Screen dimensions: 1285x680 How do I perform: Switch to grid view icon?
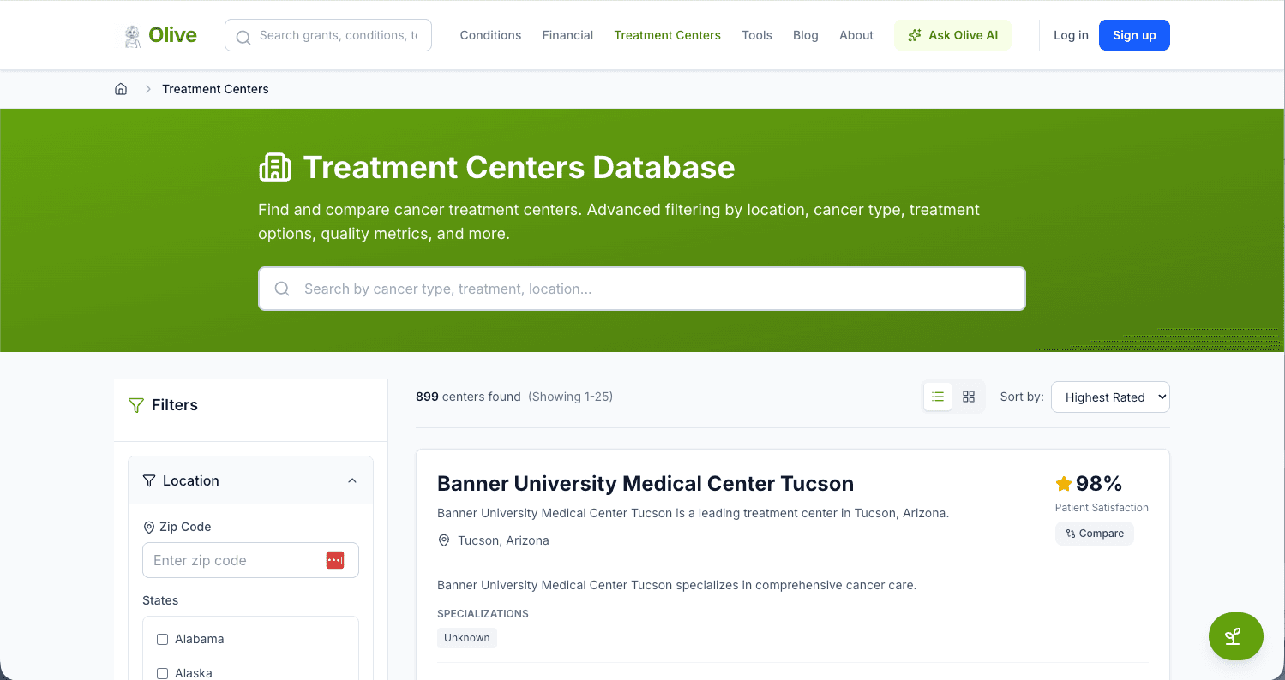[969, 397]
